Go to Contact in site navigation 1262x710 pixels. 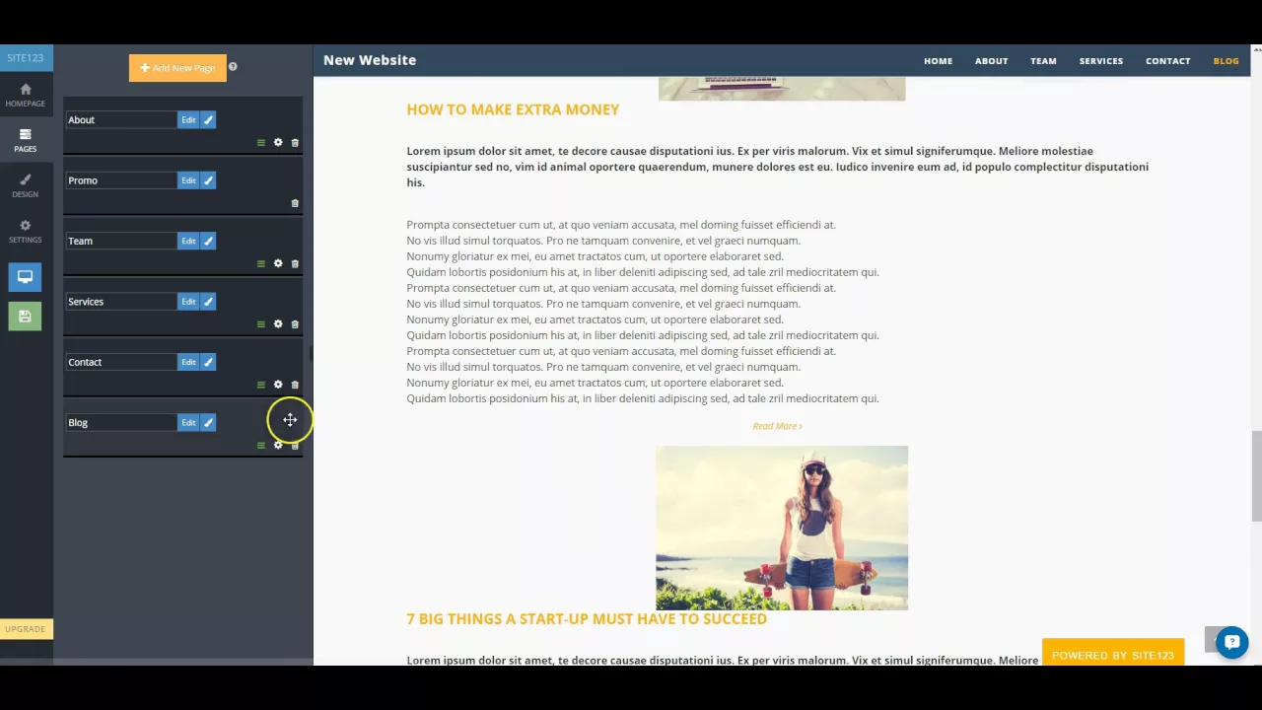pos(1167,61)
